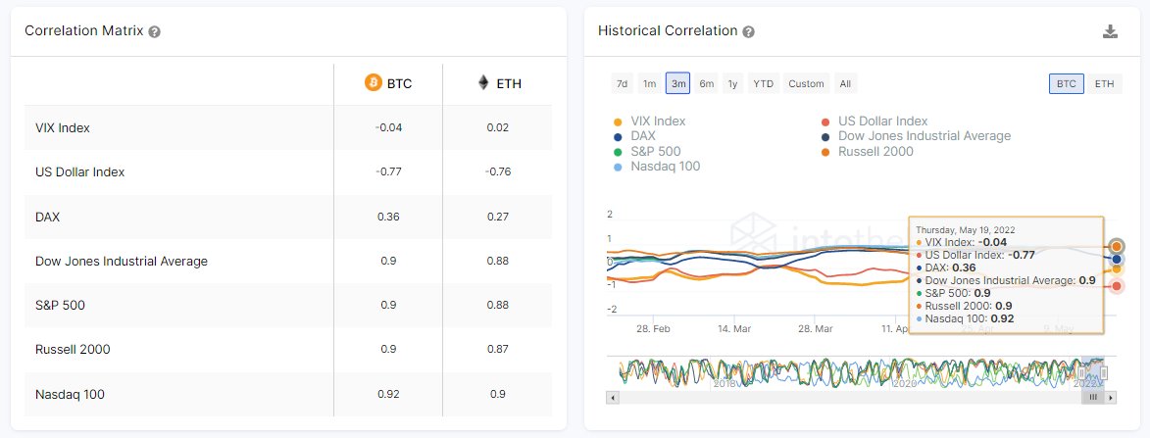Select the 3m time range
1150x438 pixels.
(x=678, y=83)
